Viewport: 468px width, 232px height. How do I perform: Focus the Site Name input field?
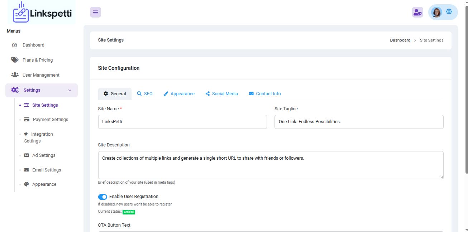182,122
